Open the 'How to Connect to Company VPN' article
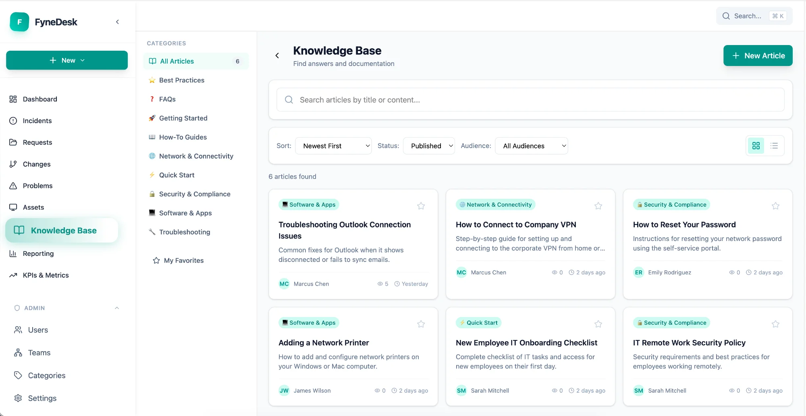This screenshot has width=806, height=416. pyautogui.click(x=515, y=224)
